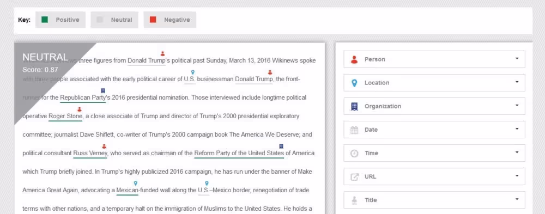545x214 pixels.
Task: Click organization marker above Reform Party entity
Action: coord(282,146)
